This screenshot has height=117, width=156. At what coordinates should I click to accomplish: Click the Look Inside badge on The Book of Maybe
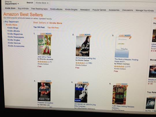tap(125, 36)
